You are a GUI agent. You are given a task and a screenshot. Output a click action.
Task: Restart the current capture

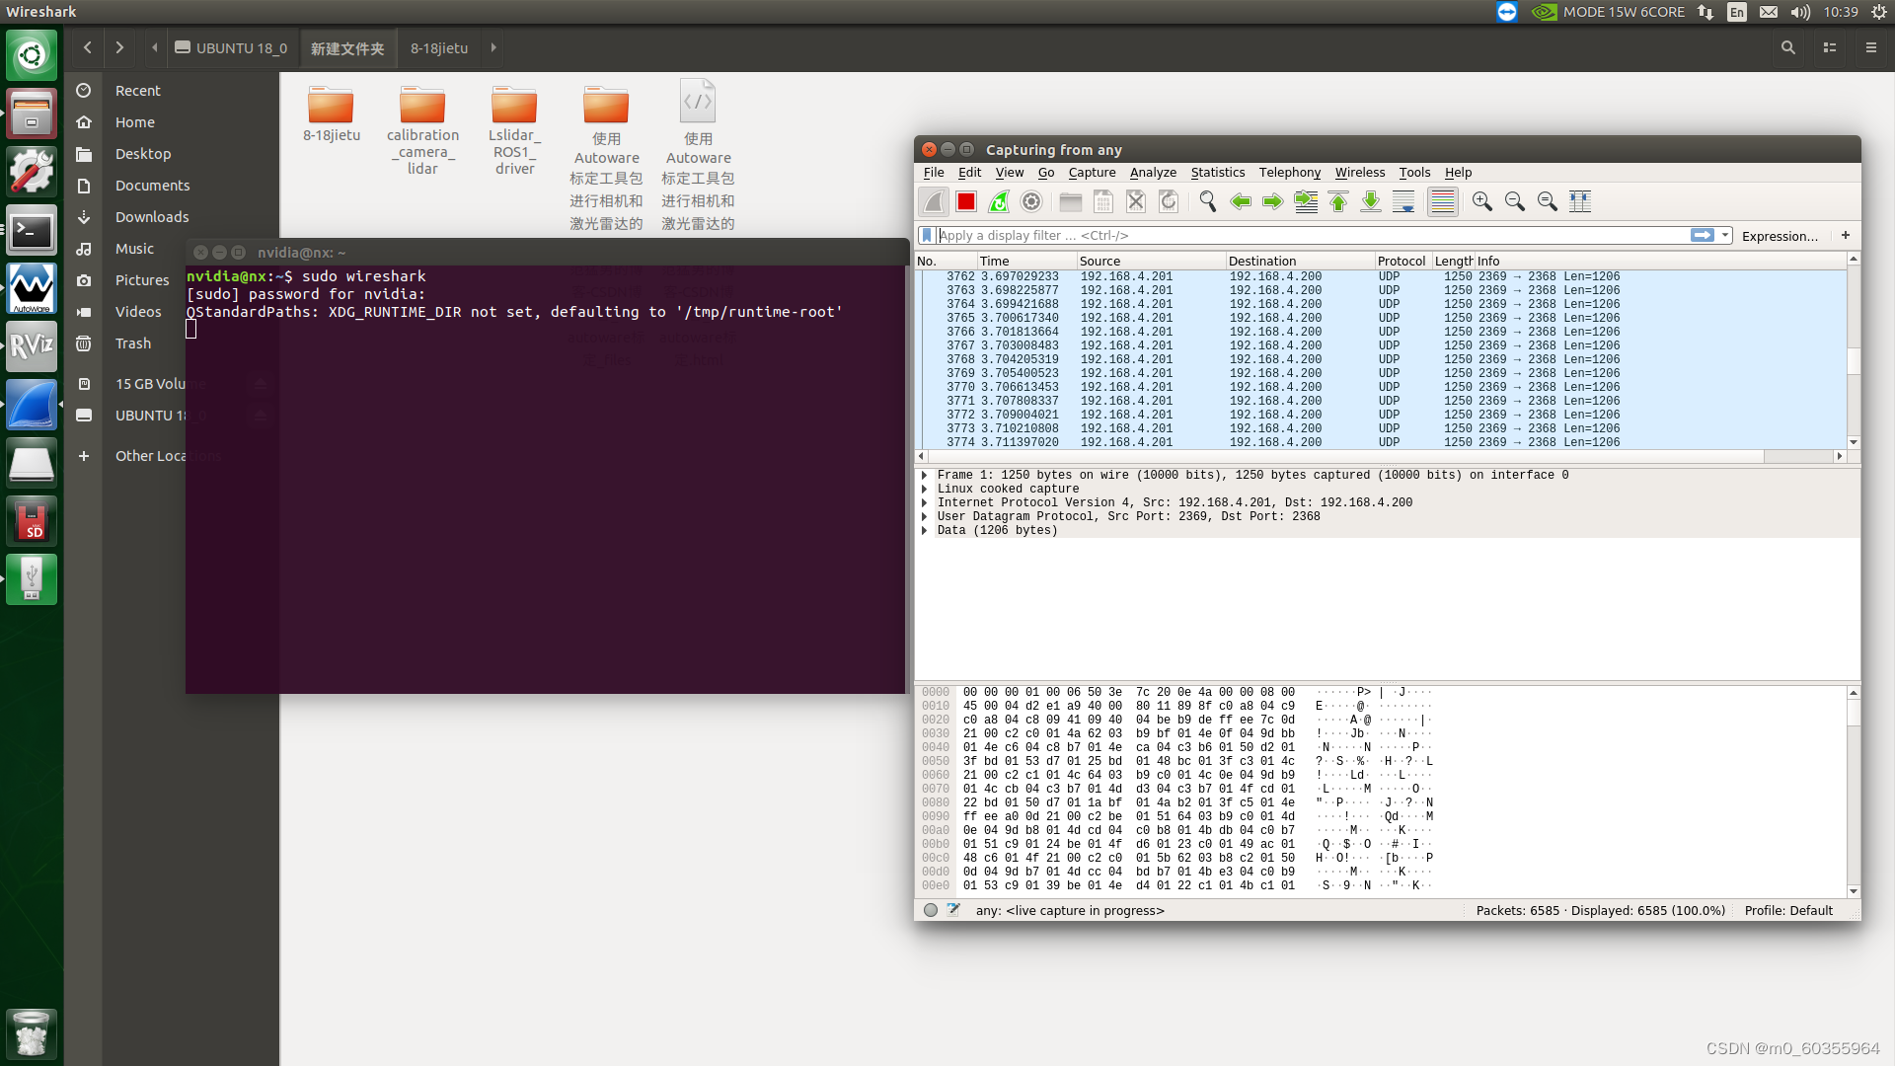pyautogui.click(x=999, y=202)
